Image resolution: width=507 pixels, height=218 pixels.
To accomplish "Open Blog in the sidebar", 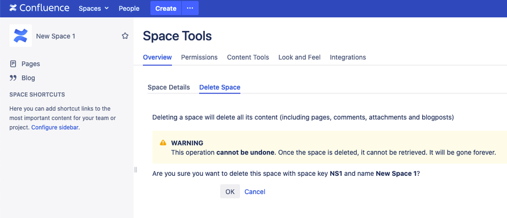I will pyautogui.click(x=28, y=78).
